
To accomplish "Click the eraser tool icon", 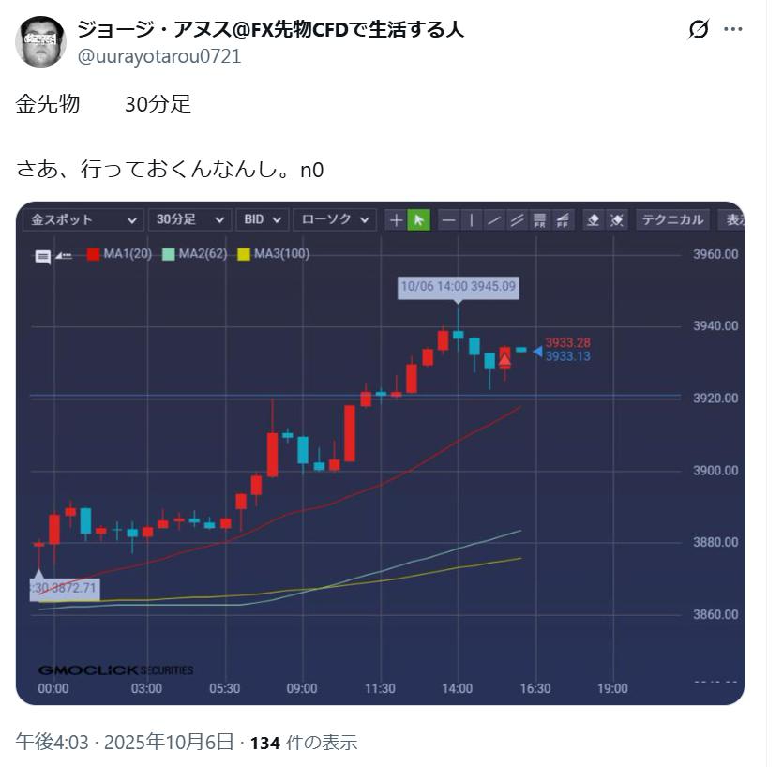I will pos(593,220).
